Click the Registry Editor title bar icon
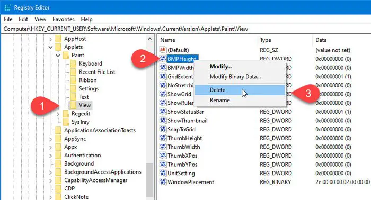This screenshot has height=200, width=371. click(7, 7)
